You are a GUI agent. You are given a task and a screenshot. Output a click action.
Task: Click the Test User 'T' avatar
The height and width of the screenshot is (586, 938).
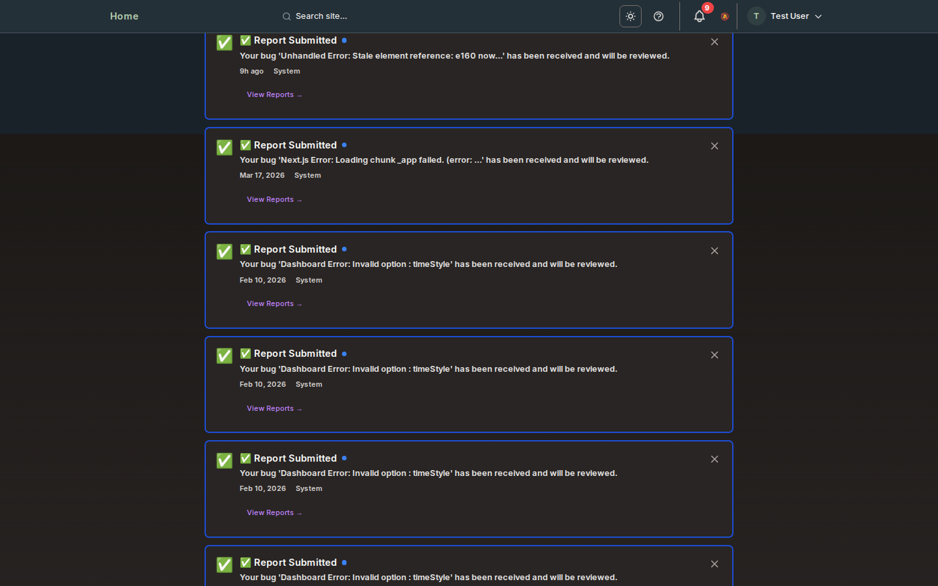(x=756, y=16)
